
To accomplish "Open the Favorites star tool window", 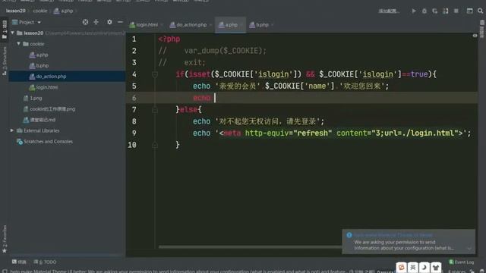I will click(x=5, y=239).
